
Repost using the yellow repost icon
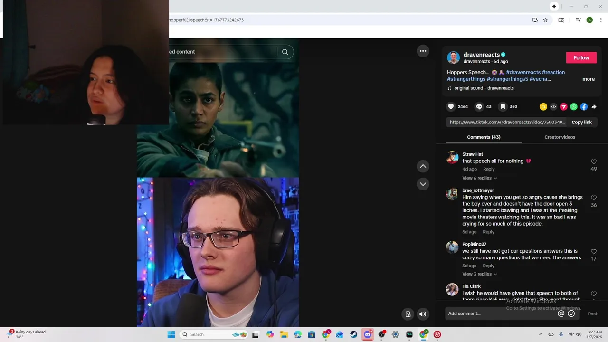click(543, 107)
